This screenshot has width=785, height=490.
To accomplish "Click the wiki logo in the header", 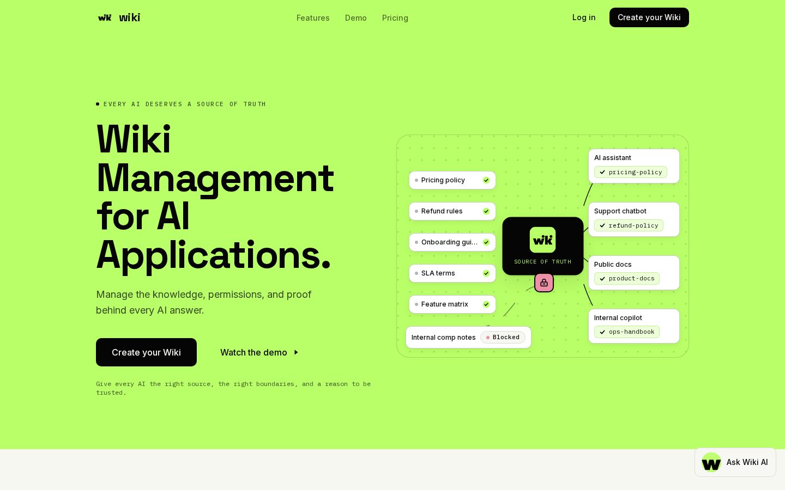I will [x=119, y=17].
